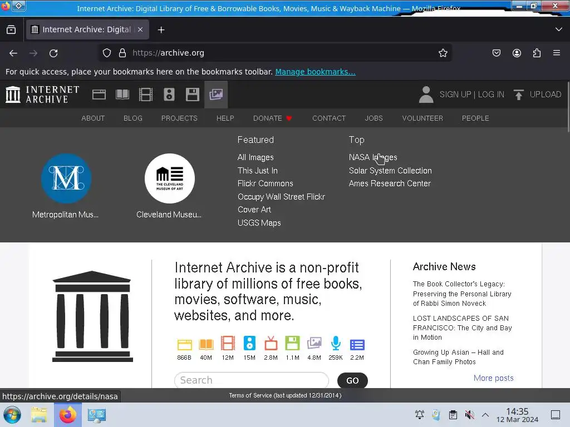Viewport: 570px width, 427px height.
Task: Open the More posts link
Action: pyautogui.click(x=493, y=378)
